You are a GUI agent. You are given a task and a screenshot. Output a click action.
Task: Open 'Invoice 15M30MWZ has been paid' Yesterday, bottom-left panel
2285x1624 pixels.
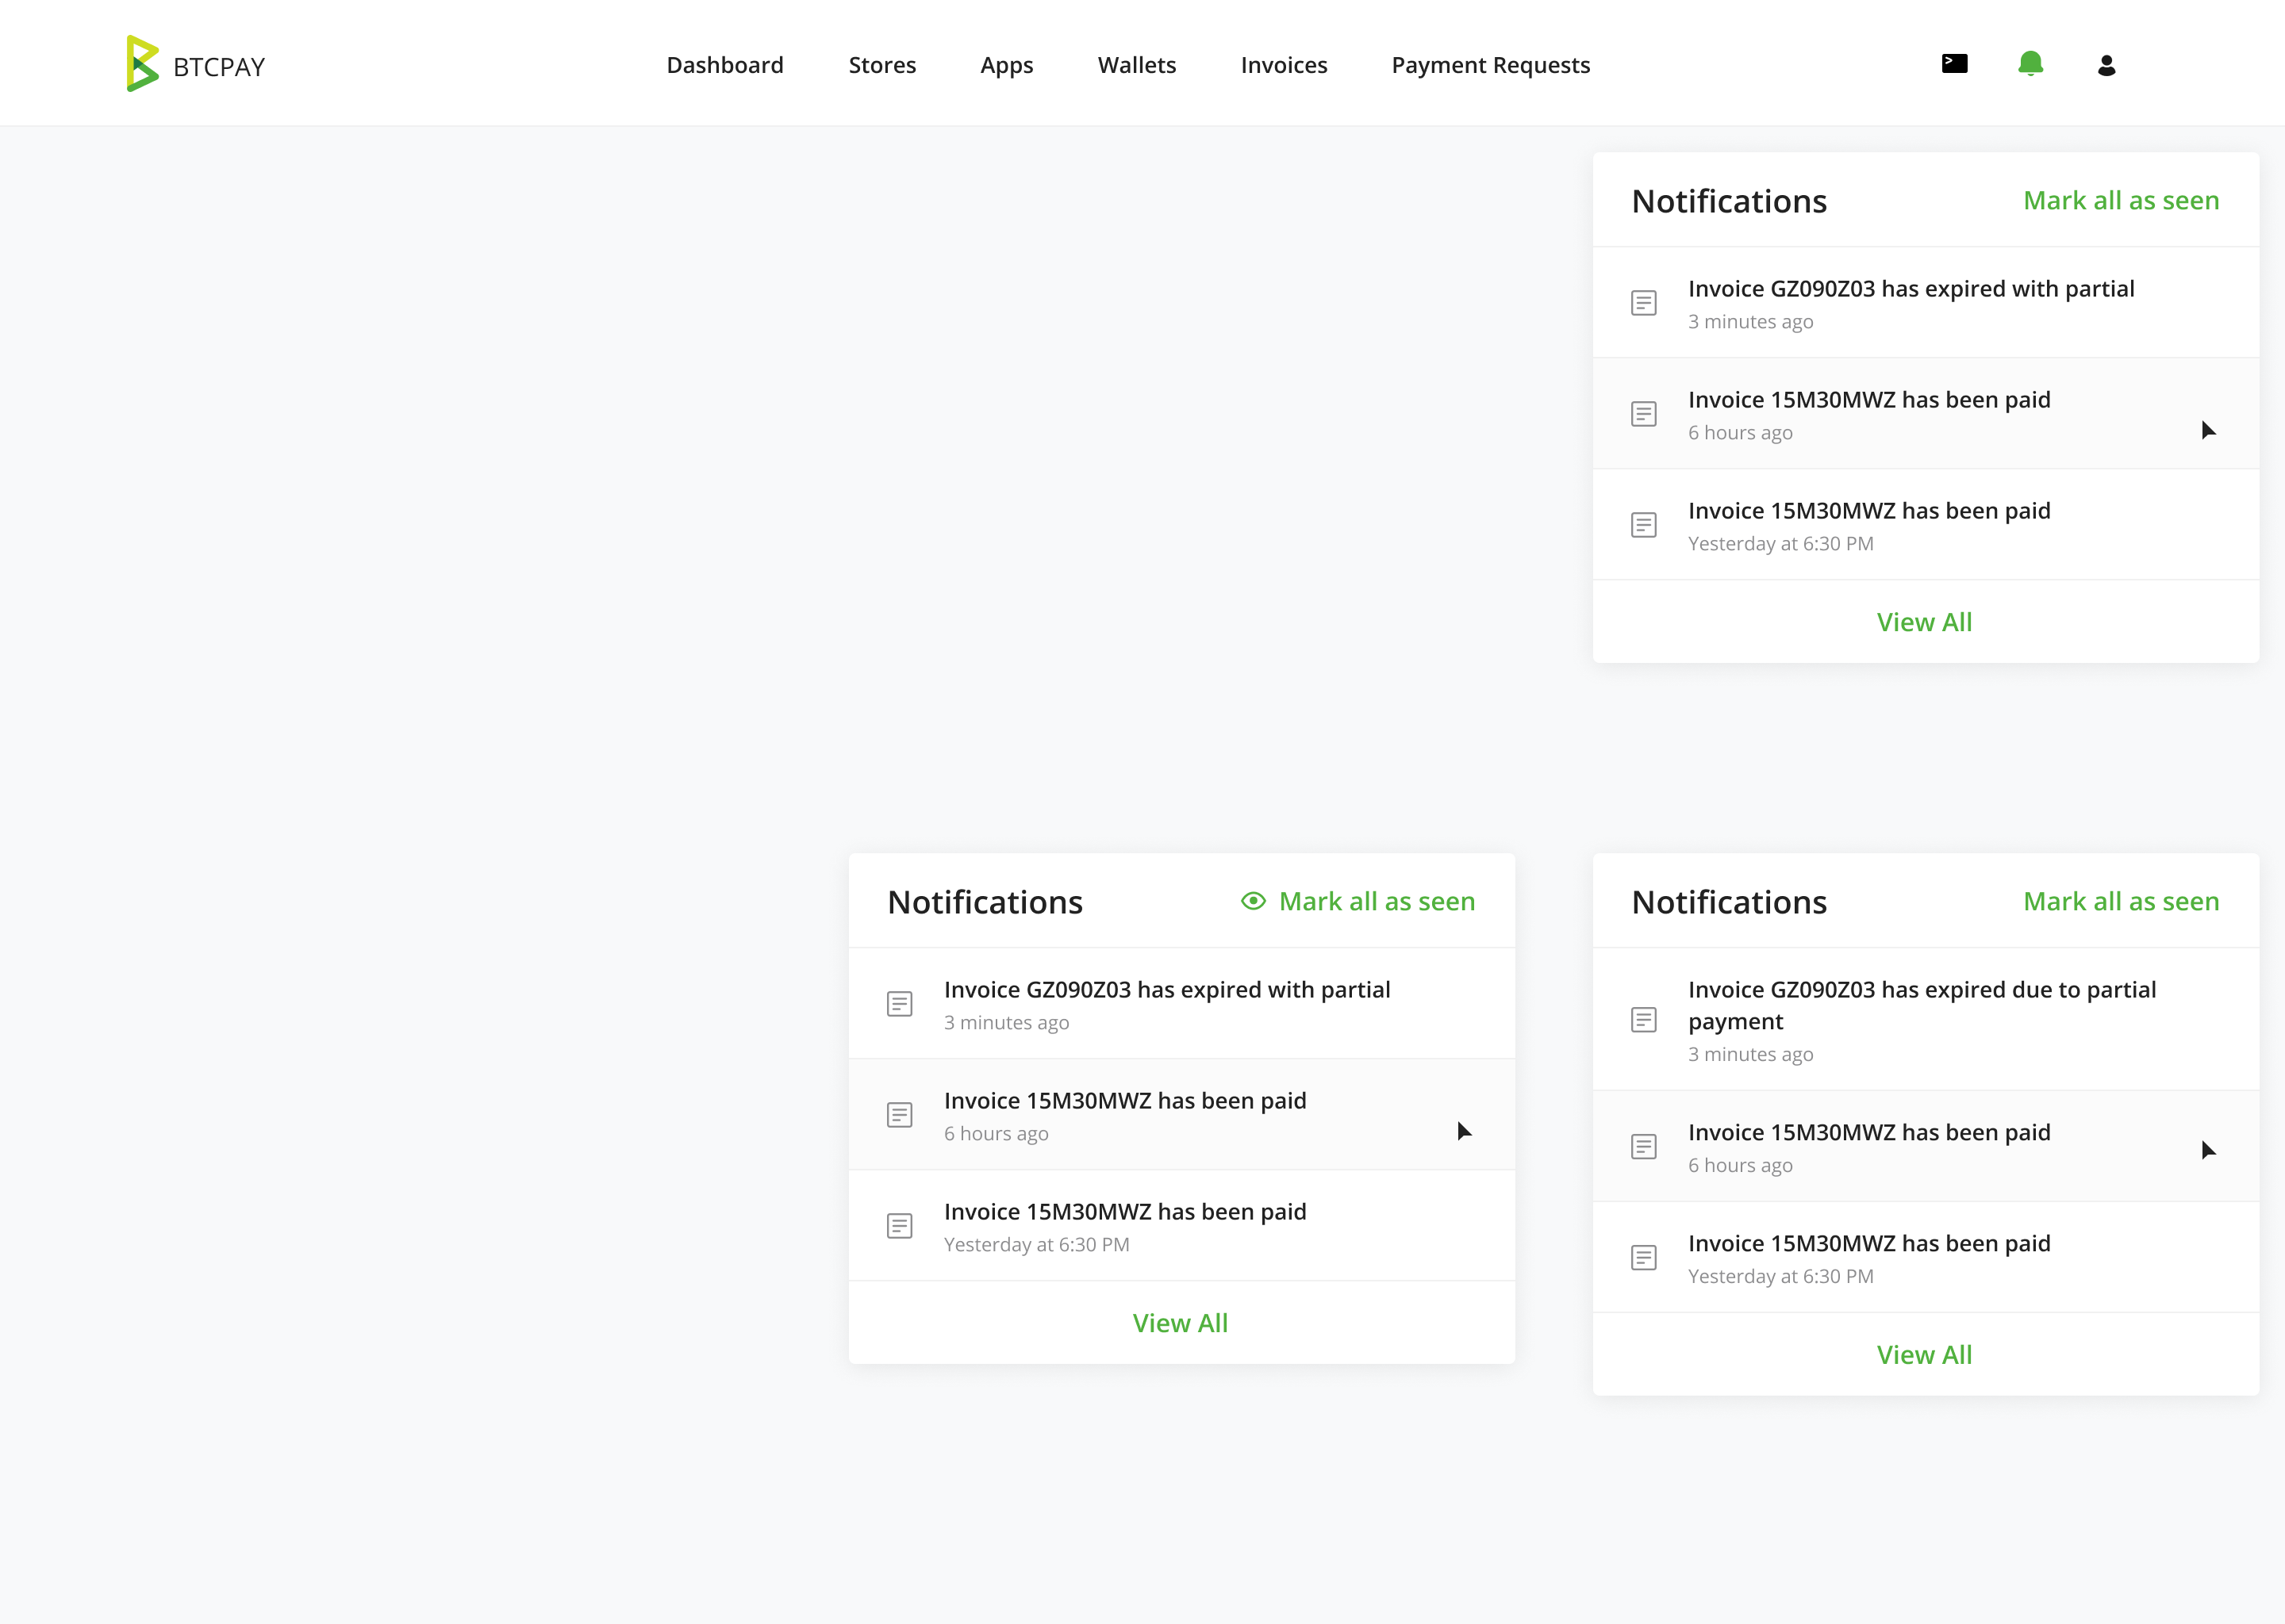1181,1226
